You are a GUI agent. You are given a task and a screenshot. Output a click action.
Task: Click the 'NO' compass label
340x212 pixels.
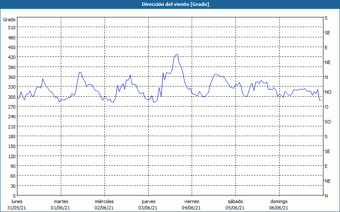click(x=328, y=92)
